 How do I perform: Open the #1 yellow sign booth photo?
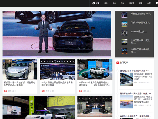[x=39, y=107]
